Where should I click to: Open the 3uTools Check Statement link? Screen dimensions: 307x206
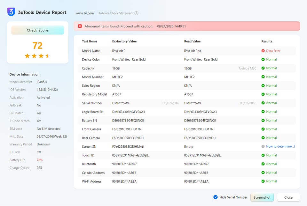[x=116, y=13]
